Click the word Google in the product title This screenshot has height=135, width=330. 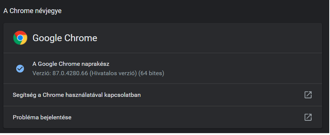pyautogui.click(x=47, y=38)
